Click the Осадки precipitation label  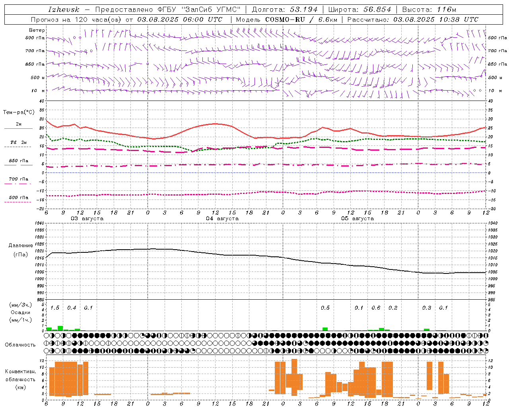click(20, 312)
